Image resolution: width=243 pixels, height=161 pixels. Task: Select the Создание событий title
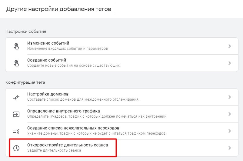47,60
